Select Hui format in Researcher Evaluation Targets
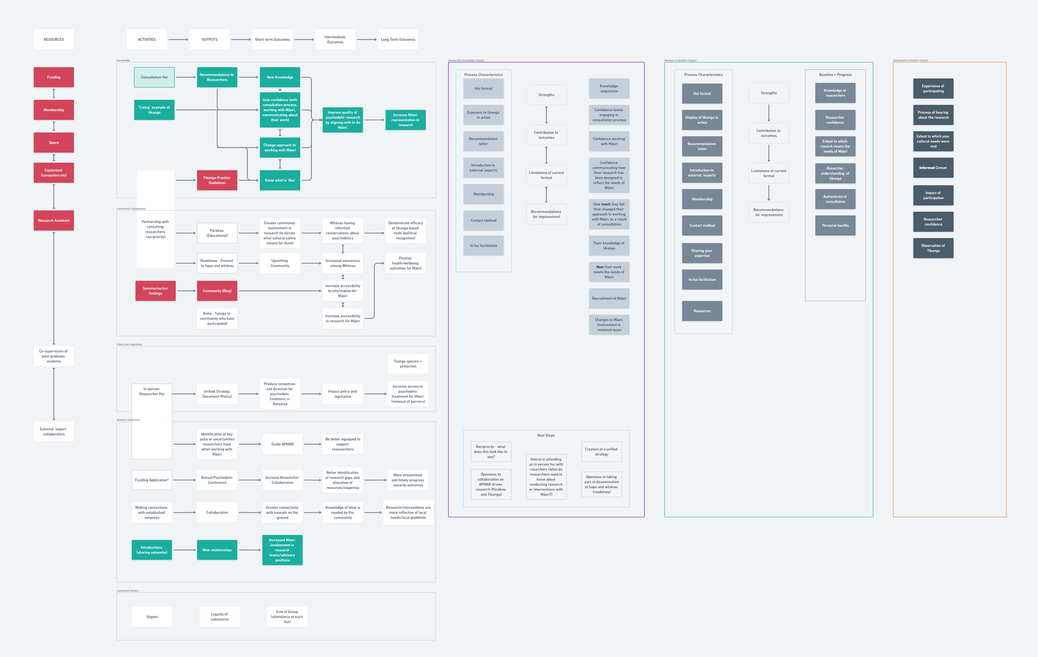Image resolution: width=1038 pixels, height=657 pixels. click(484, 88)
